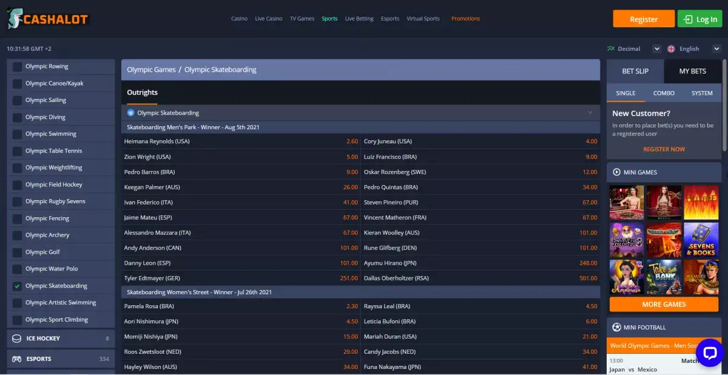The width and height of the screenshot is (728, 375).
Task: Open the Hellfire game thumbnail
Action: (701, 203)
